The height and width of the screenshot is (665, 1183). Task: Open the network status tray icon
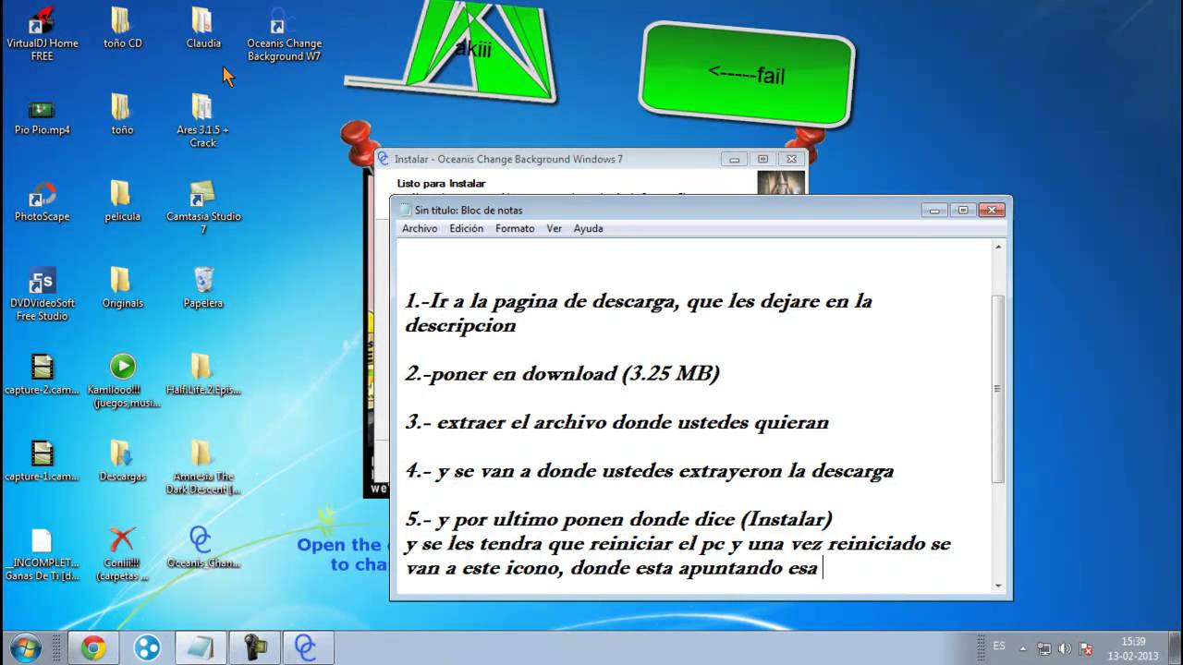[1043, 648]
